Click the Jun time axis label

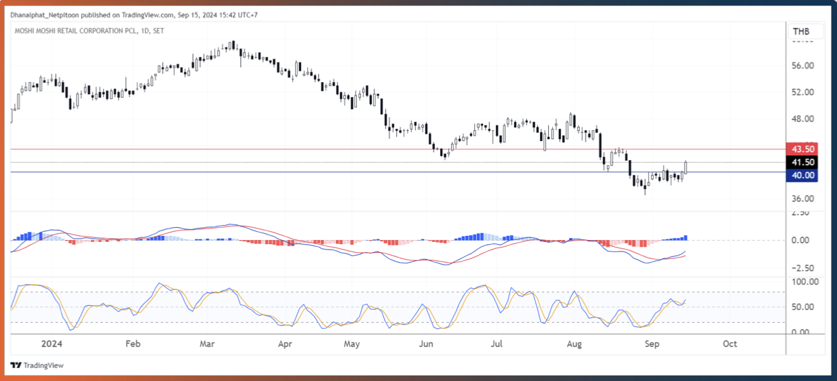[425, 344]
